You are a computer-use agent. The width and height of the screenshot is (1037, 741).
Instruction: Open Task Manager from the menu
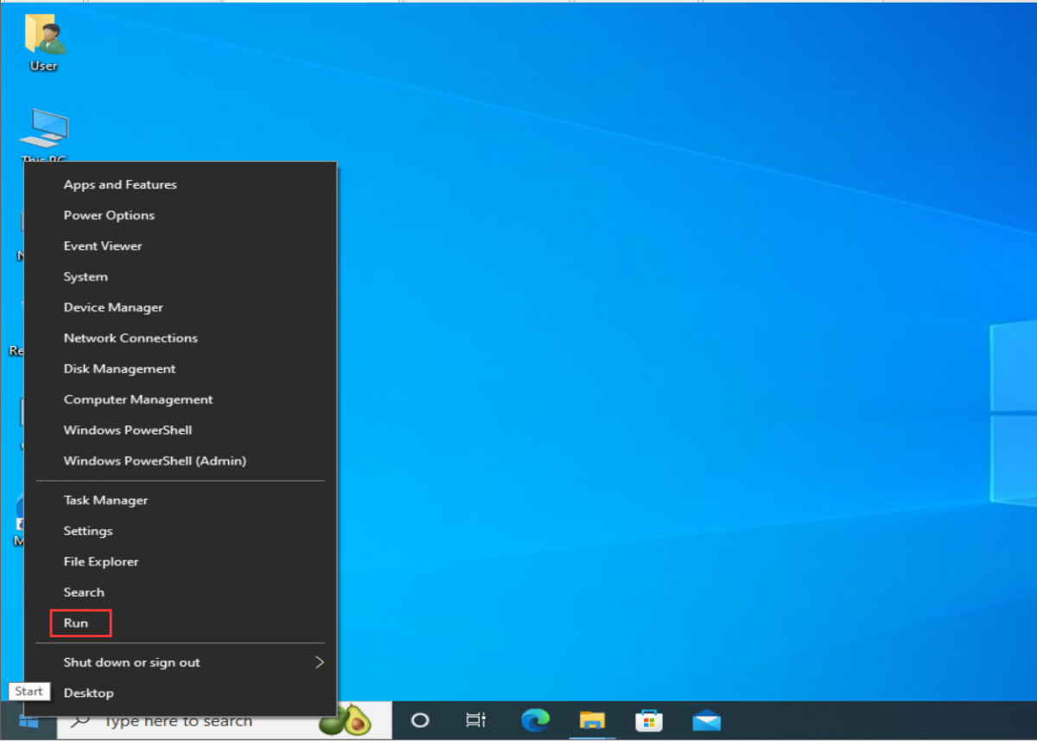(x=105, y=501)
